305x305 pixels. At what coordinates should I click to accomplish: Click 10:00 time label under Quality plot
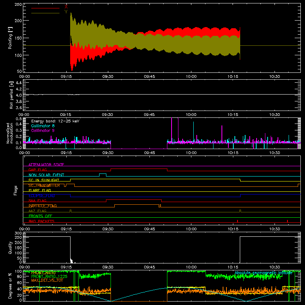[191, 267]
